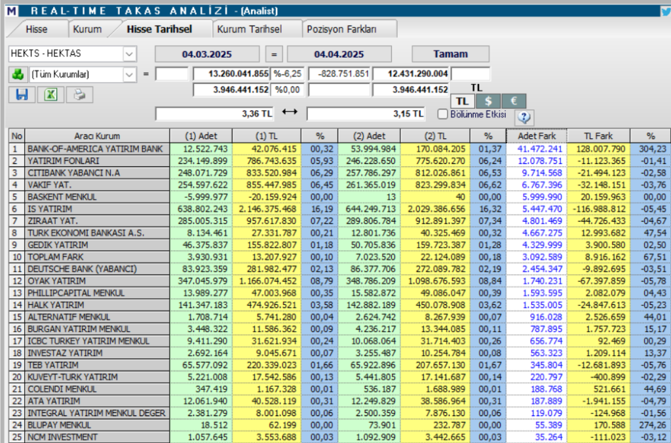Screen dimensions: 671x443
Task: Click the Tamam button
Action: [x=451, y=54]
